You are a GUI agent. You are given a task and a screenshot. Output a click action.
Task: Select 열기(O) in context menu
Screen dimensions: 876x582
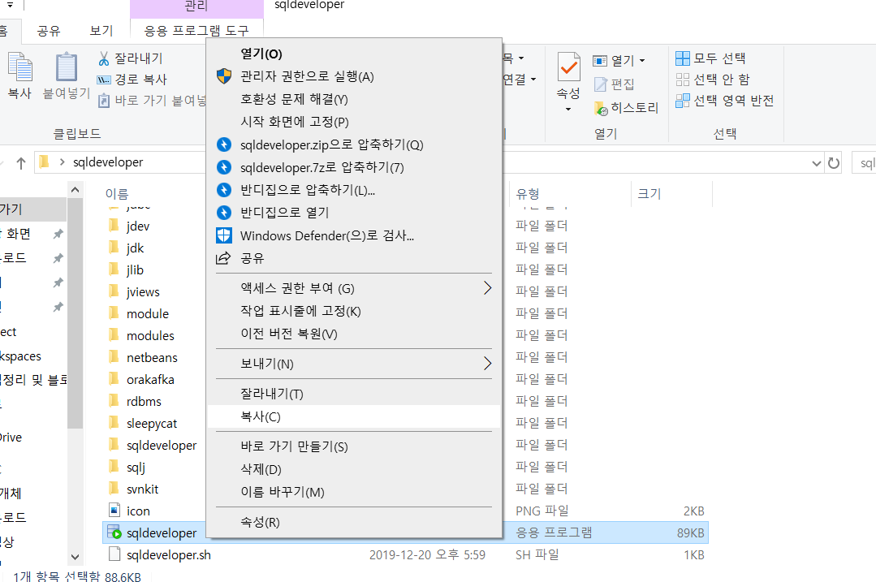[x=354, y=54]
